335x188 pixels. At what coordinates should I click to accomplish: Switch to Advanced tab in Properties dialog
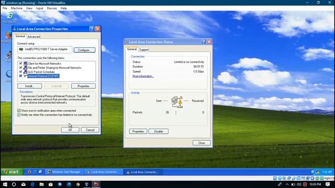click(x=33, y=37)
